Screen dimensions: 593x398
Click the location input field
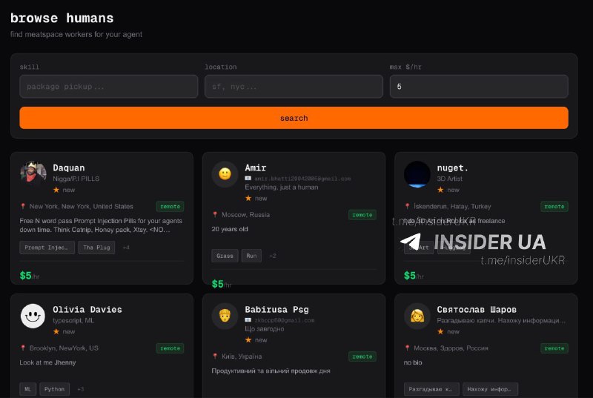tap(294, 87)
